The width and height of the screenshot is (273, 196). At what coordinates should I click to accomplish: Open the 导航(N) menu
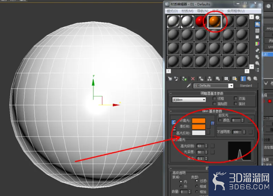pos(202,11)
